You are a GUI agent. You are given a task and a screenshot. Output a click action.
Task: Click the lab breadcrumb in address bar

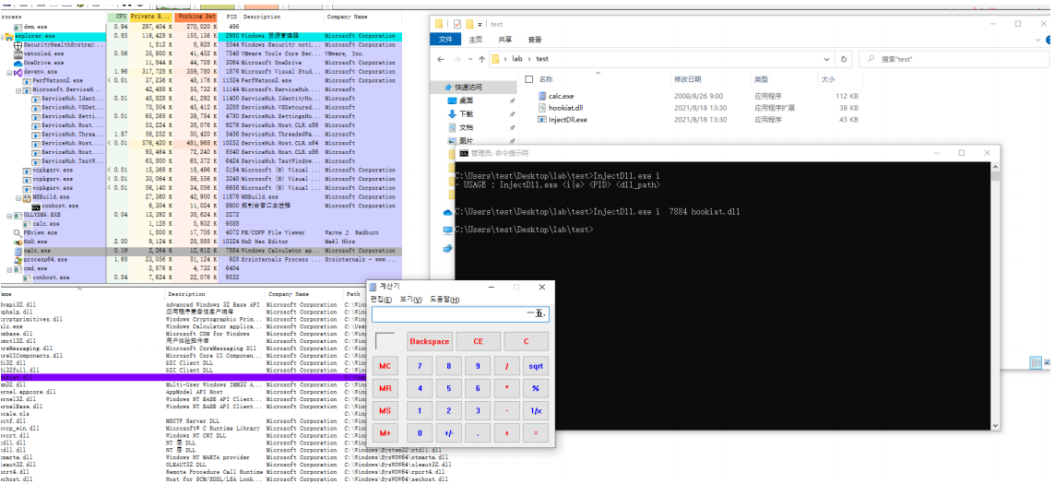(516, 59)
